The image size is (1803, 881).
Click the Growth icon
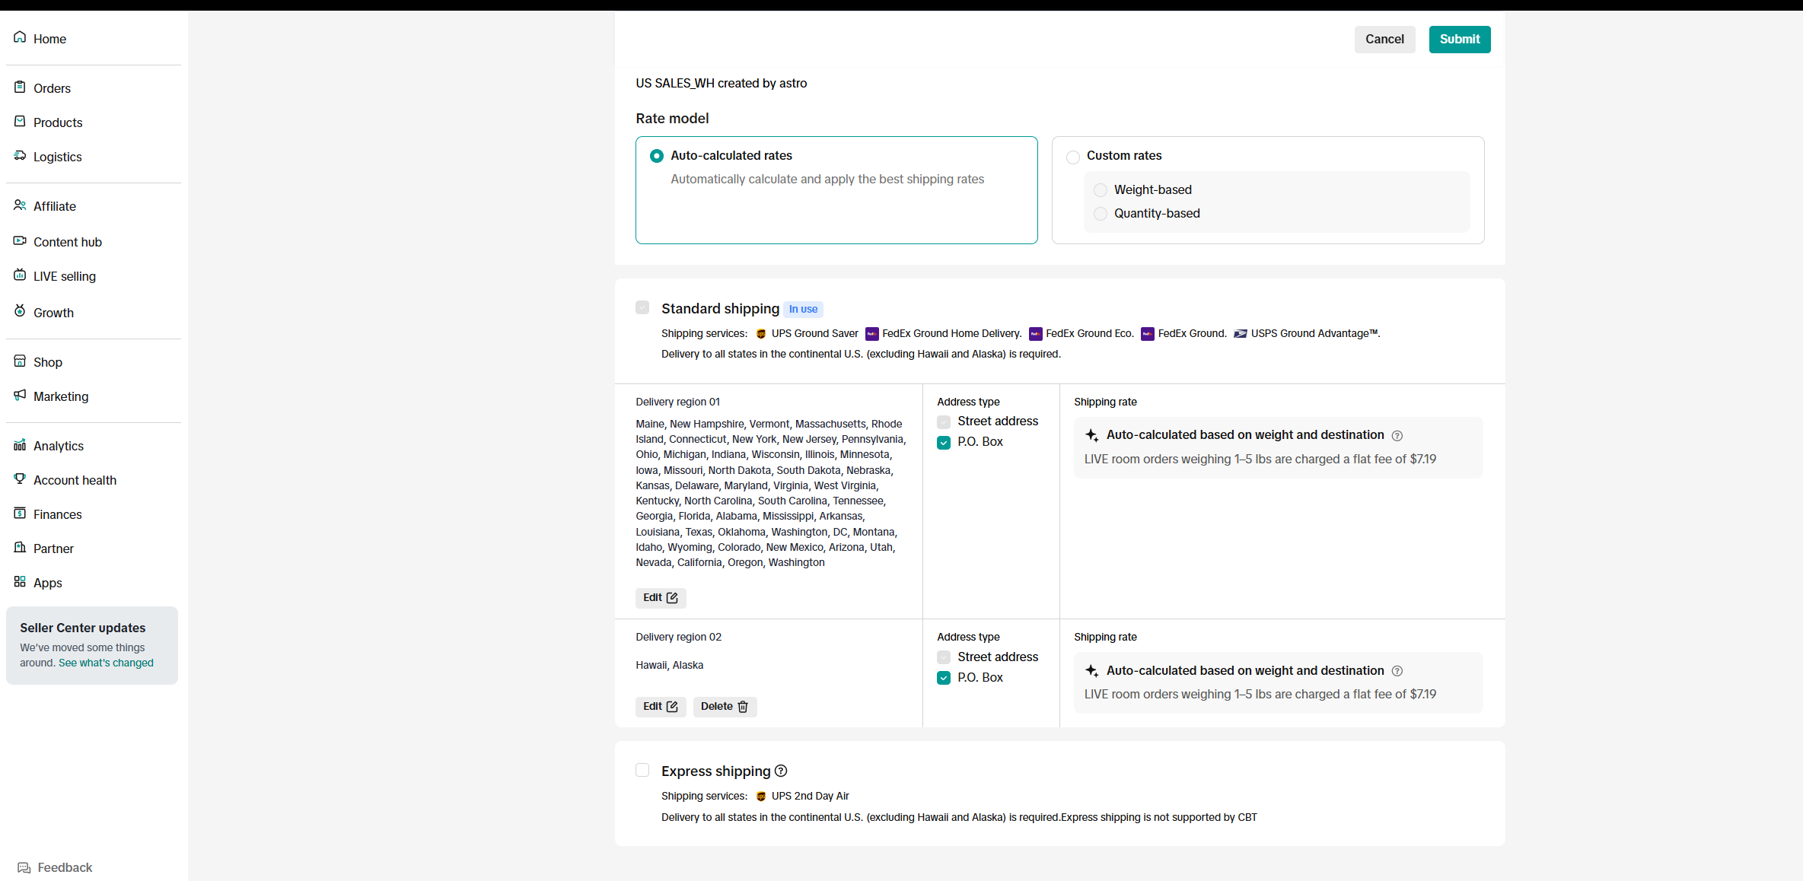(20, 311)
